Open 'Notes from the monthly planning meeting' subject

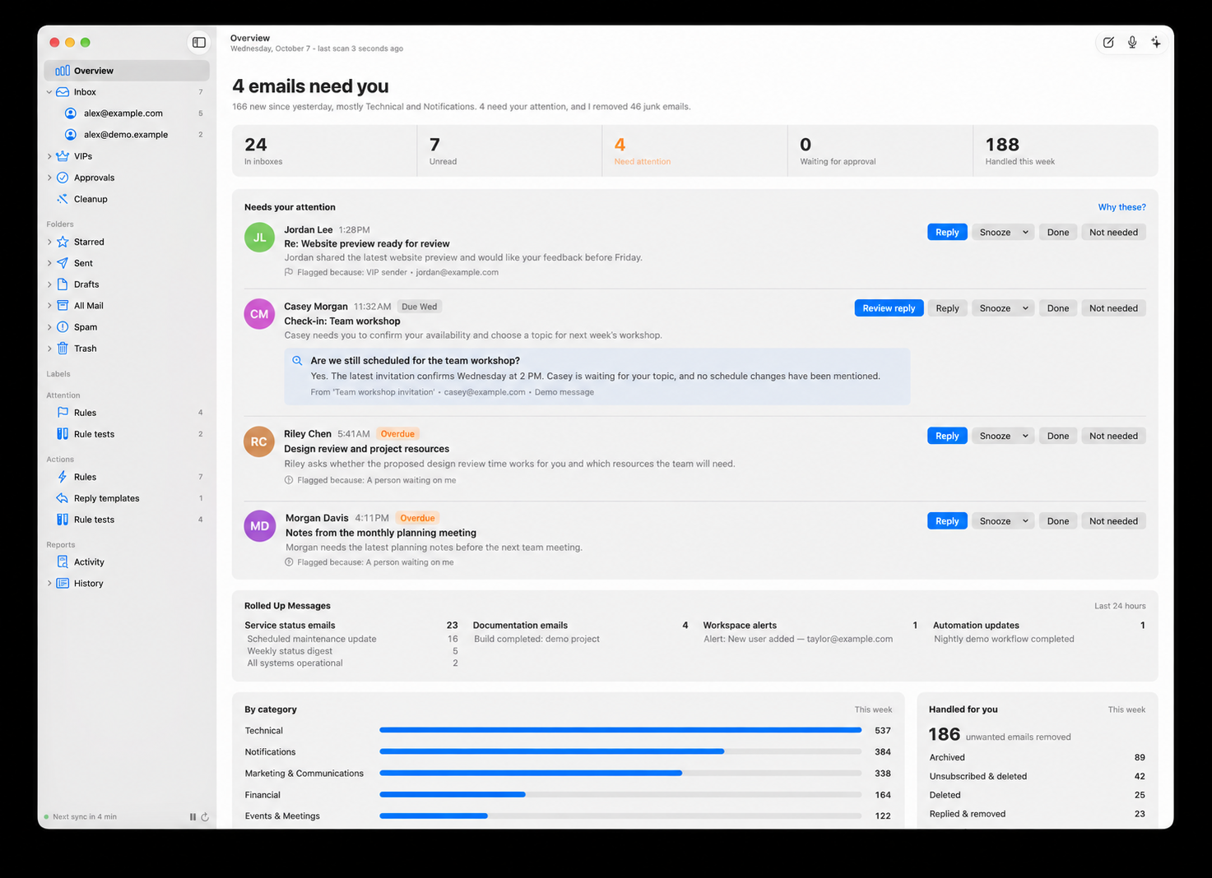381,533
